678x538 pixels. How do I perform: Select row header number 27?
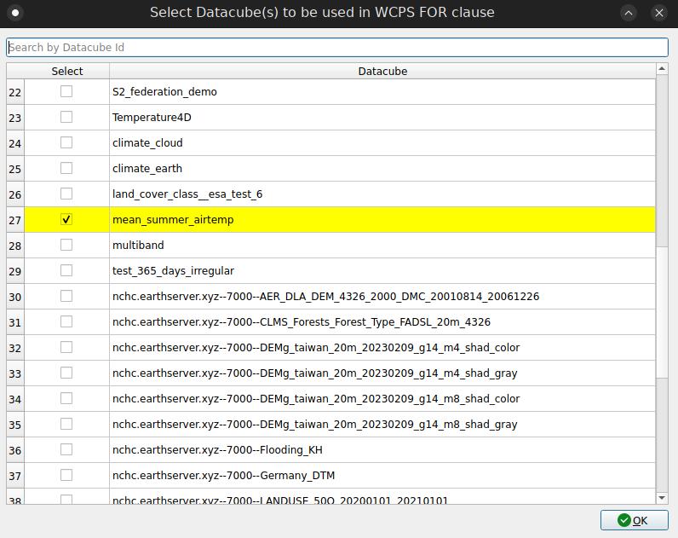pos(15,219)
